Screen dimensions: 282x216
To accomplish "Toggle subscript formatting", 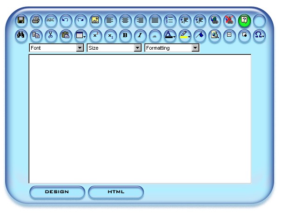I will point(110,35).
